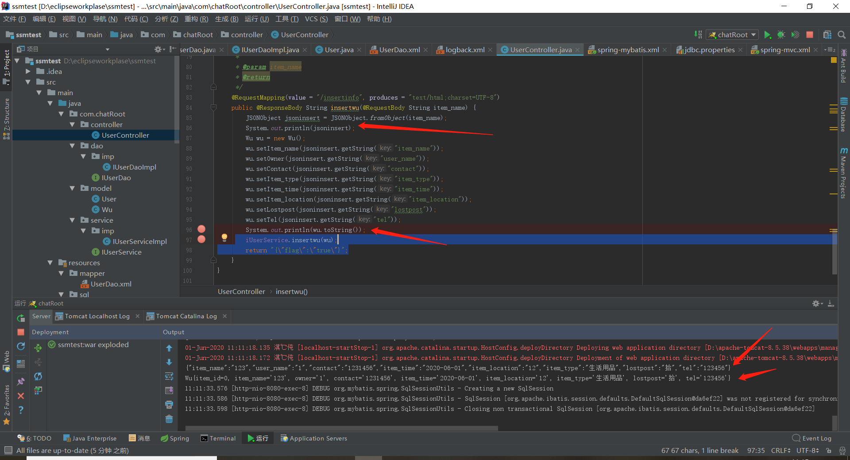Open the VCS (S) menu
The image size is (850, 460).
pos(316,19)
